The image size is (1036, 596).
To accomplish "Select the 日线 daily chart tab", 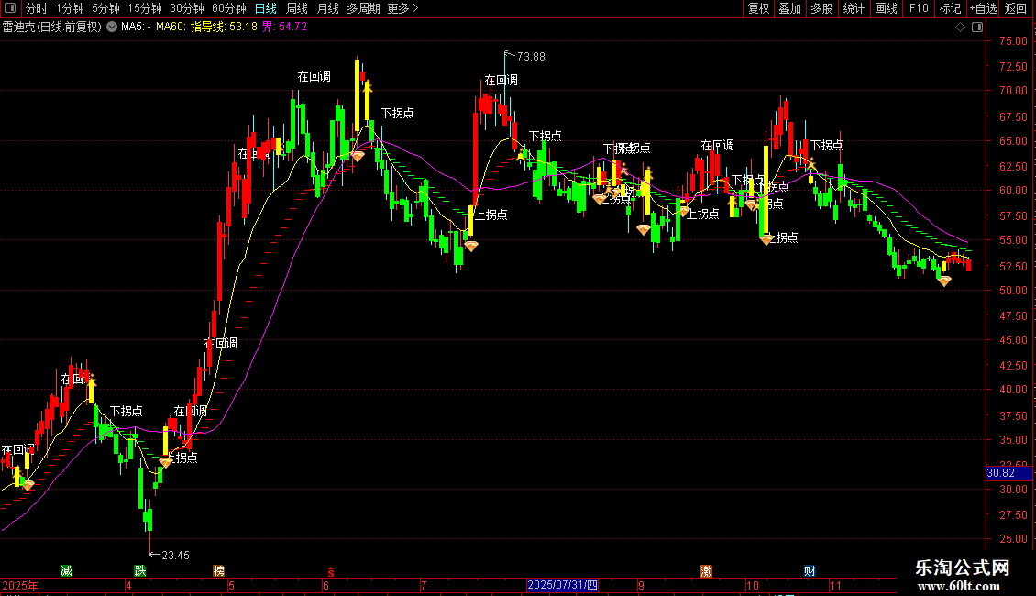I will pos(266,8).
